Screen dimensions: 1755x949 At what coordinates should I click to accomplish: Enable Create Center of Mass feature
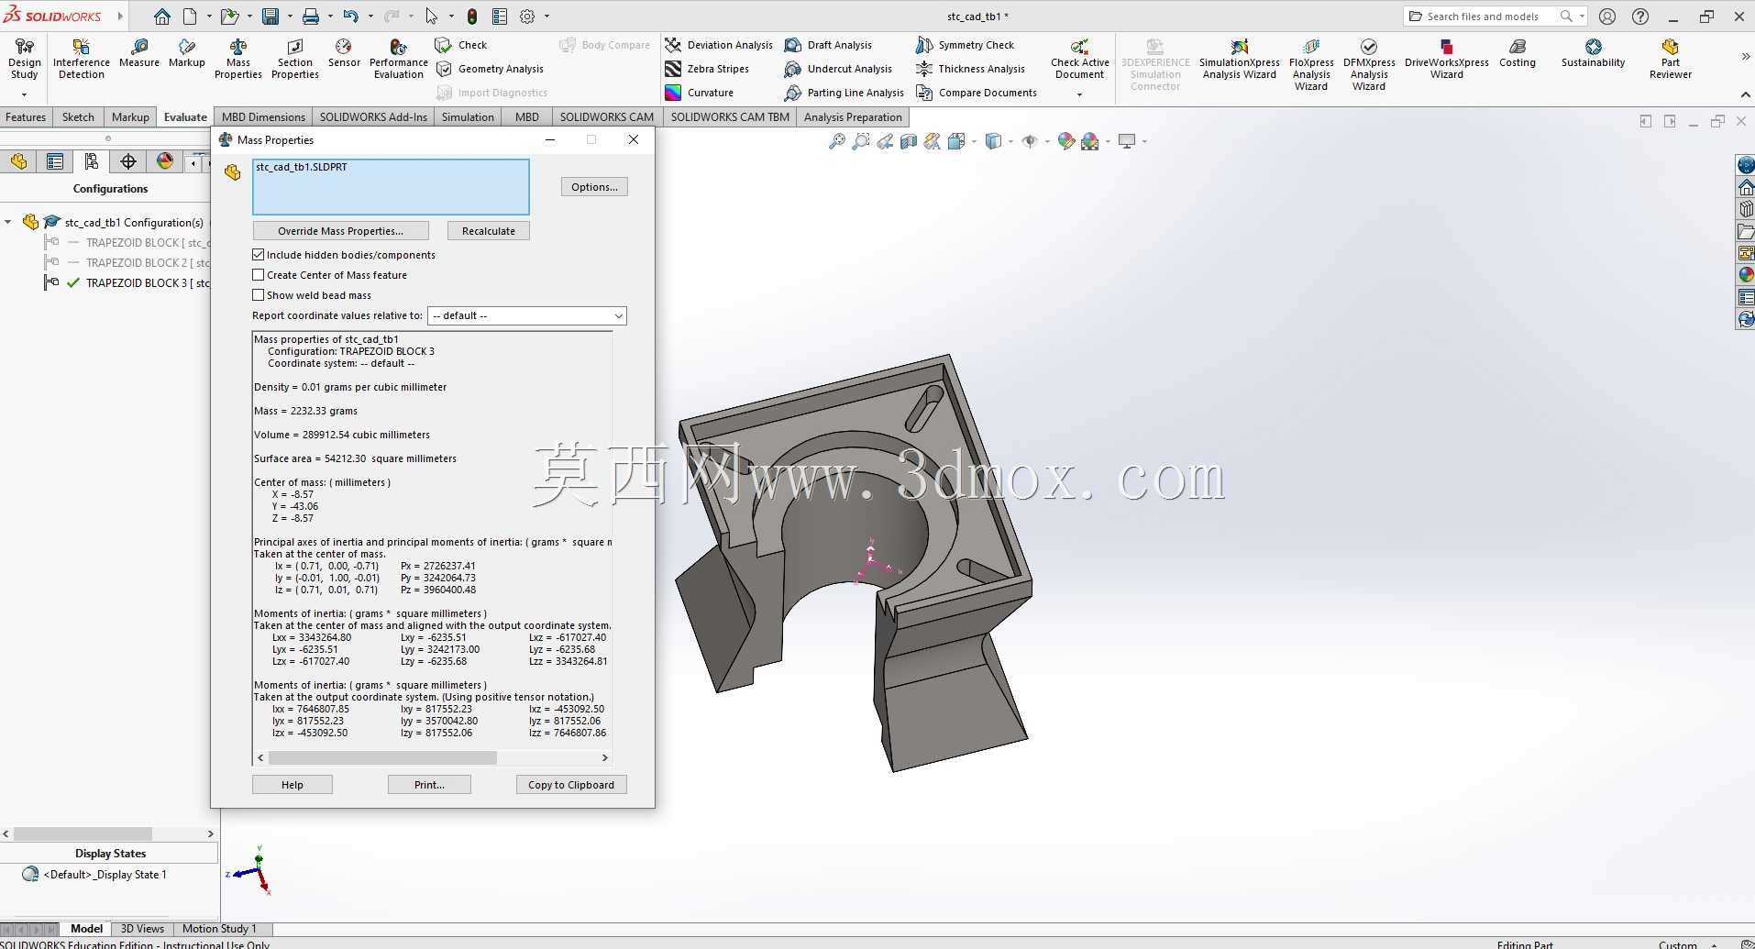(259, 275)
